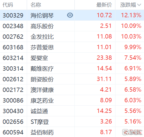Click the watch eye icon beside 海伦钢琴
Image resolution: width=144 pixels, height=137 pixels.
70,15
